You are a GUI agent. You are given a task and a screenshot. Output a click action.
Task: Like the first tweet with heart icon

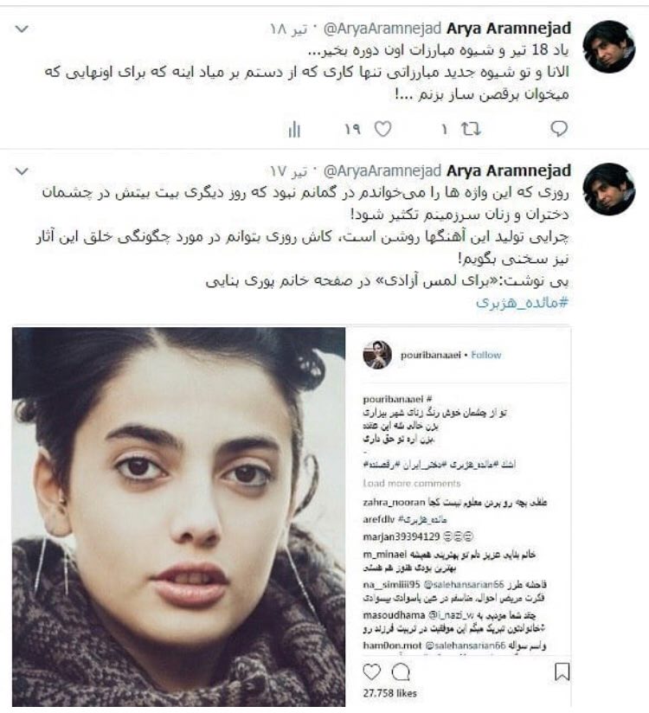pyautogui.click(x=383, y=129)
